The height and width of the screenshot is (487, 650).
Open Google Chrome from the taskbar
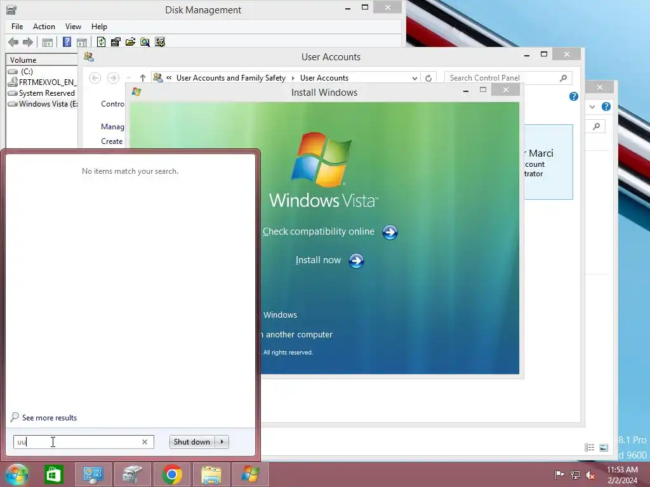click(172, 474)
